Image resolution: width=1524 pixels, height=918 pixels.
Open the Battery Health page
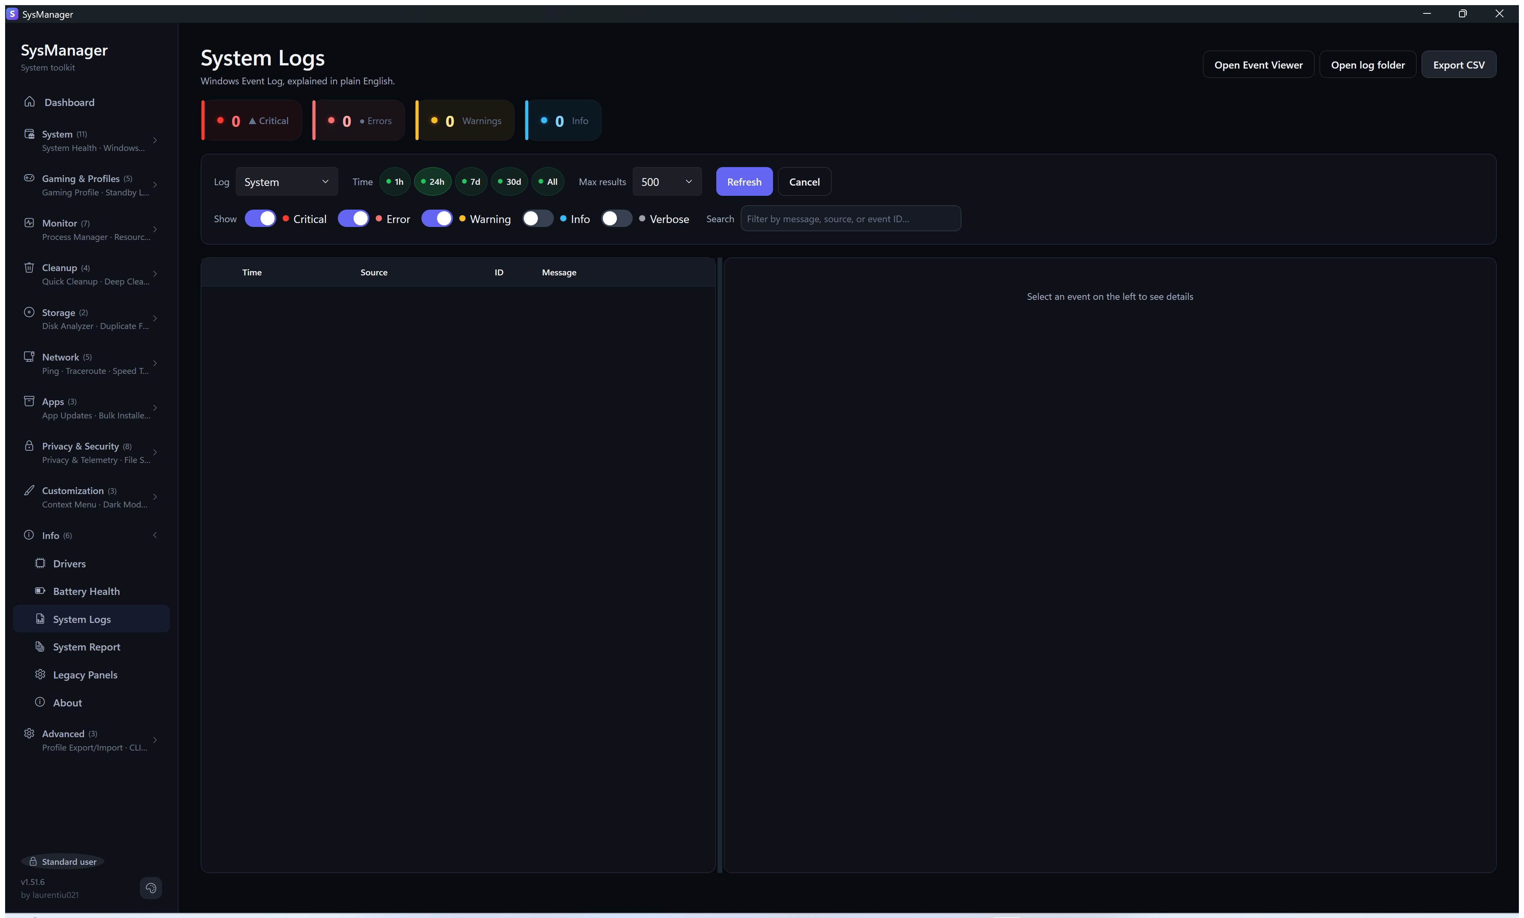(x=91, y=591)
